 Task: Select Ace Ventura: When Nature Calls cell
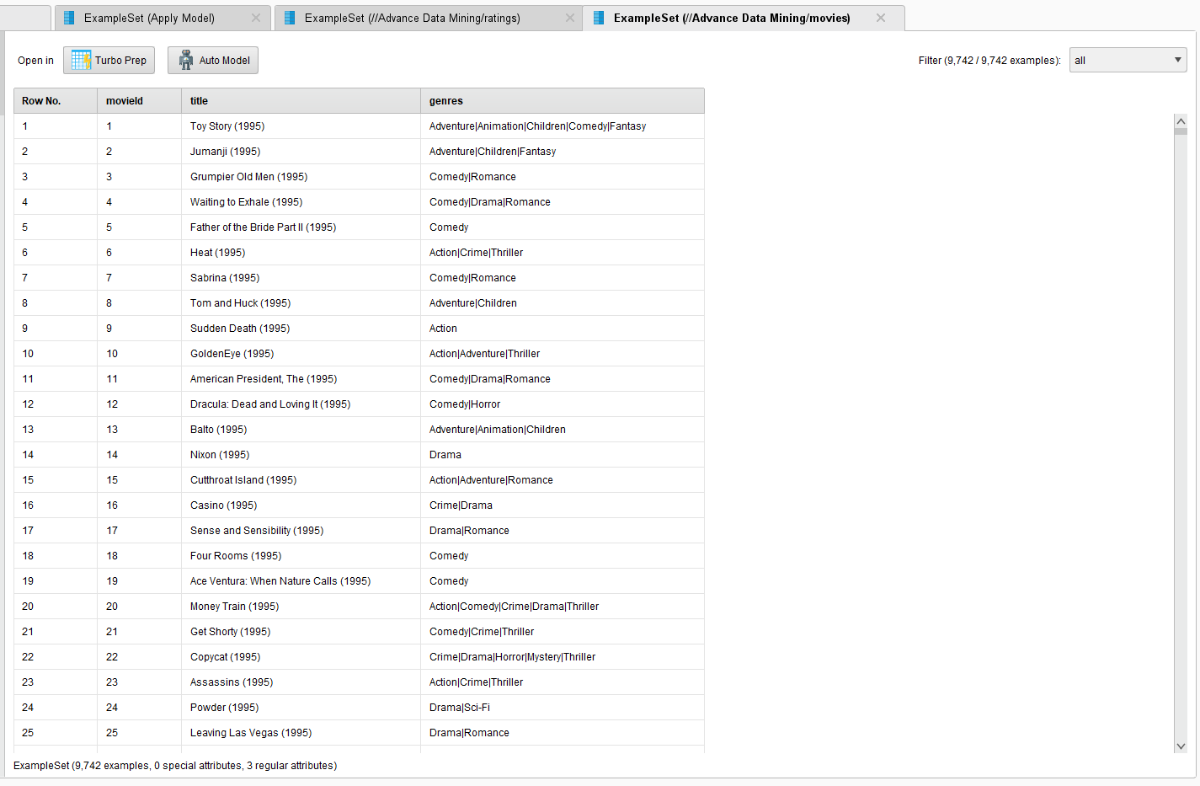(301, 581)
